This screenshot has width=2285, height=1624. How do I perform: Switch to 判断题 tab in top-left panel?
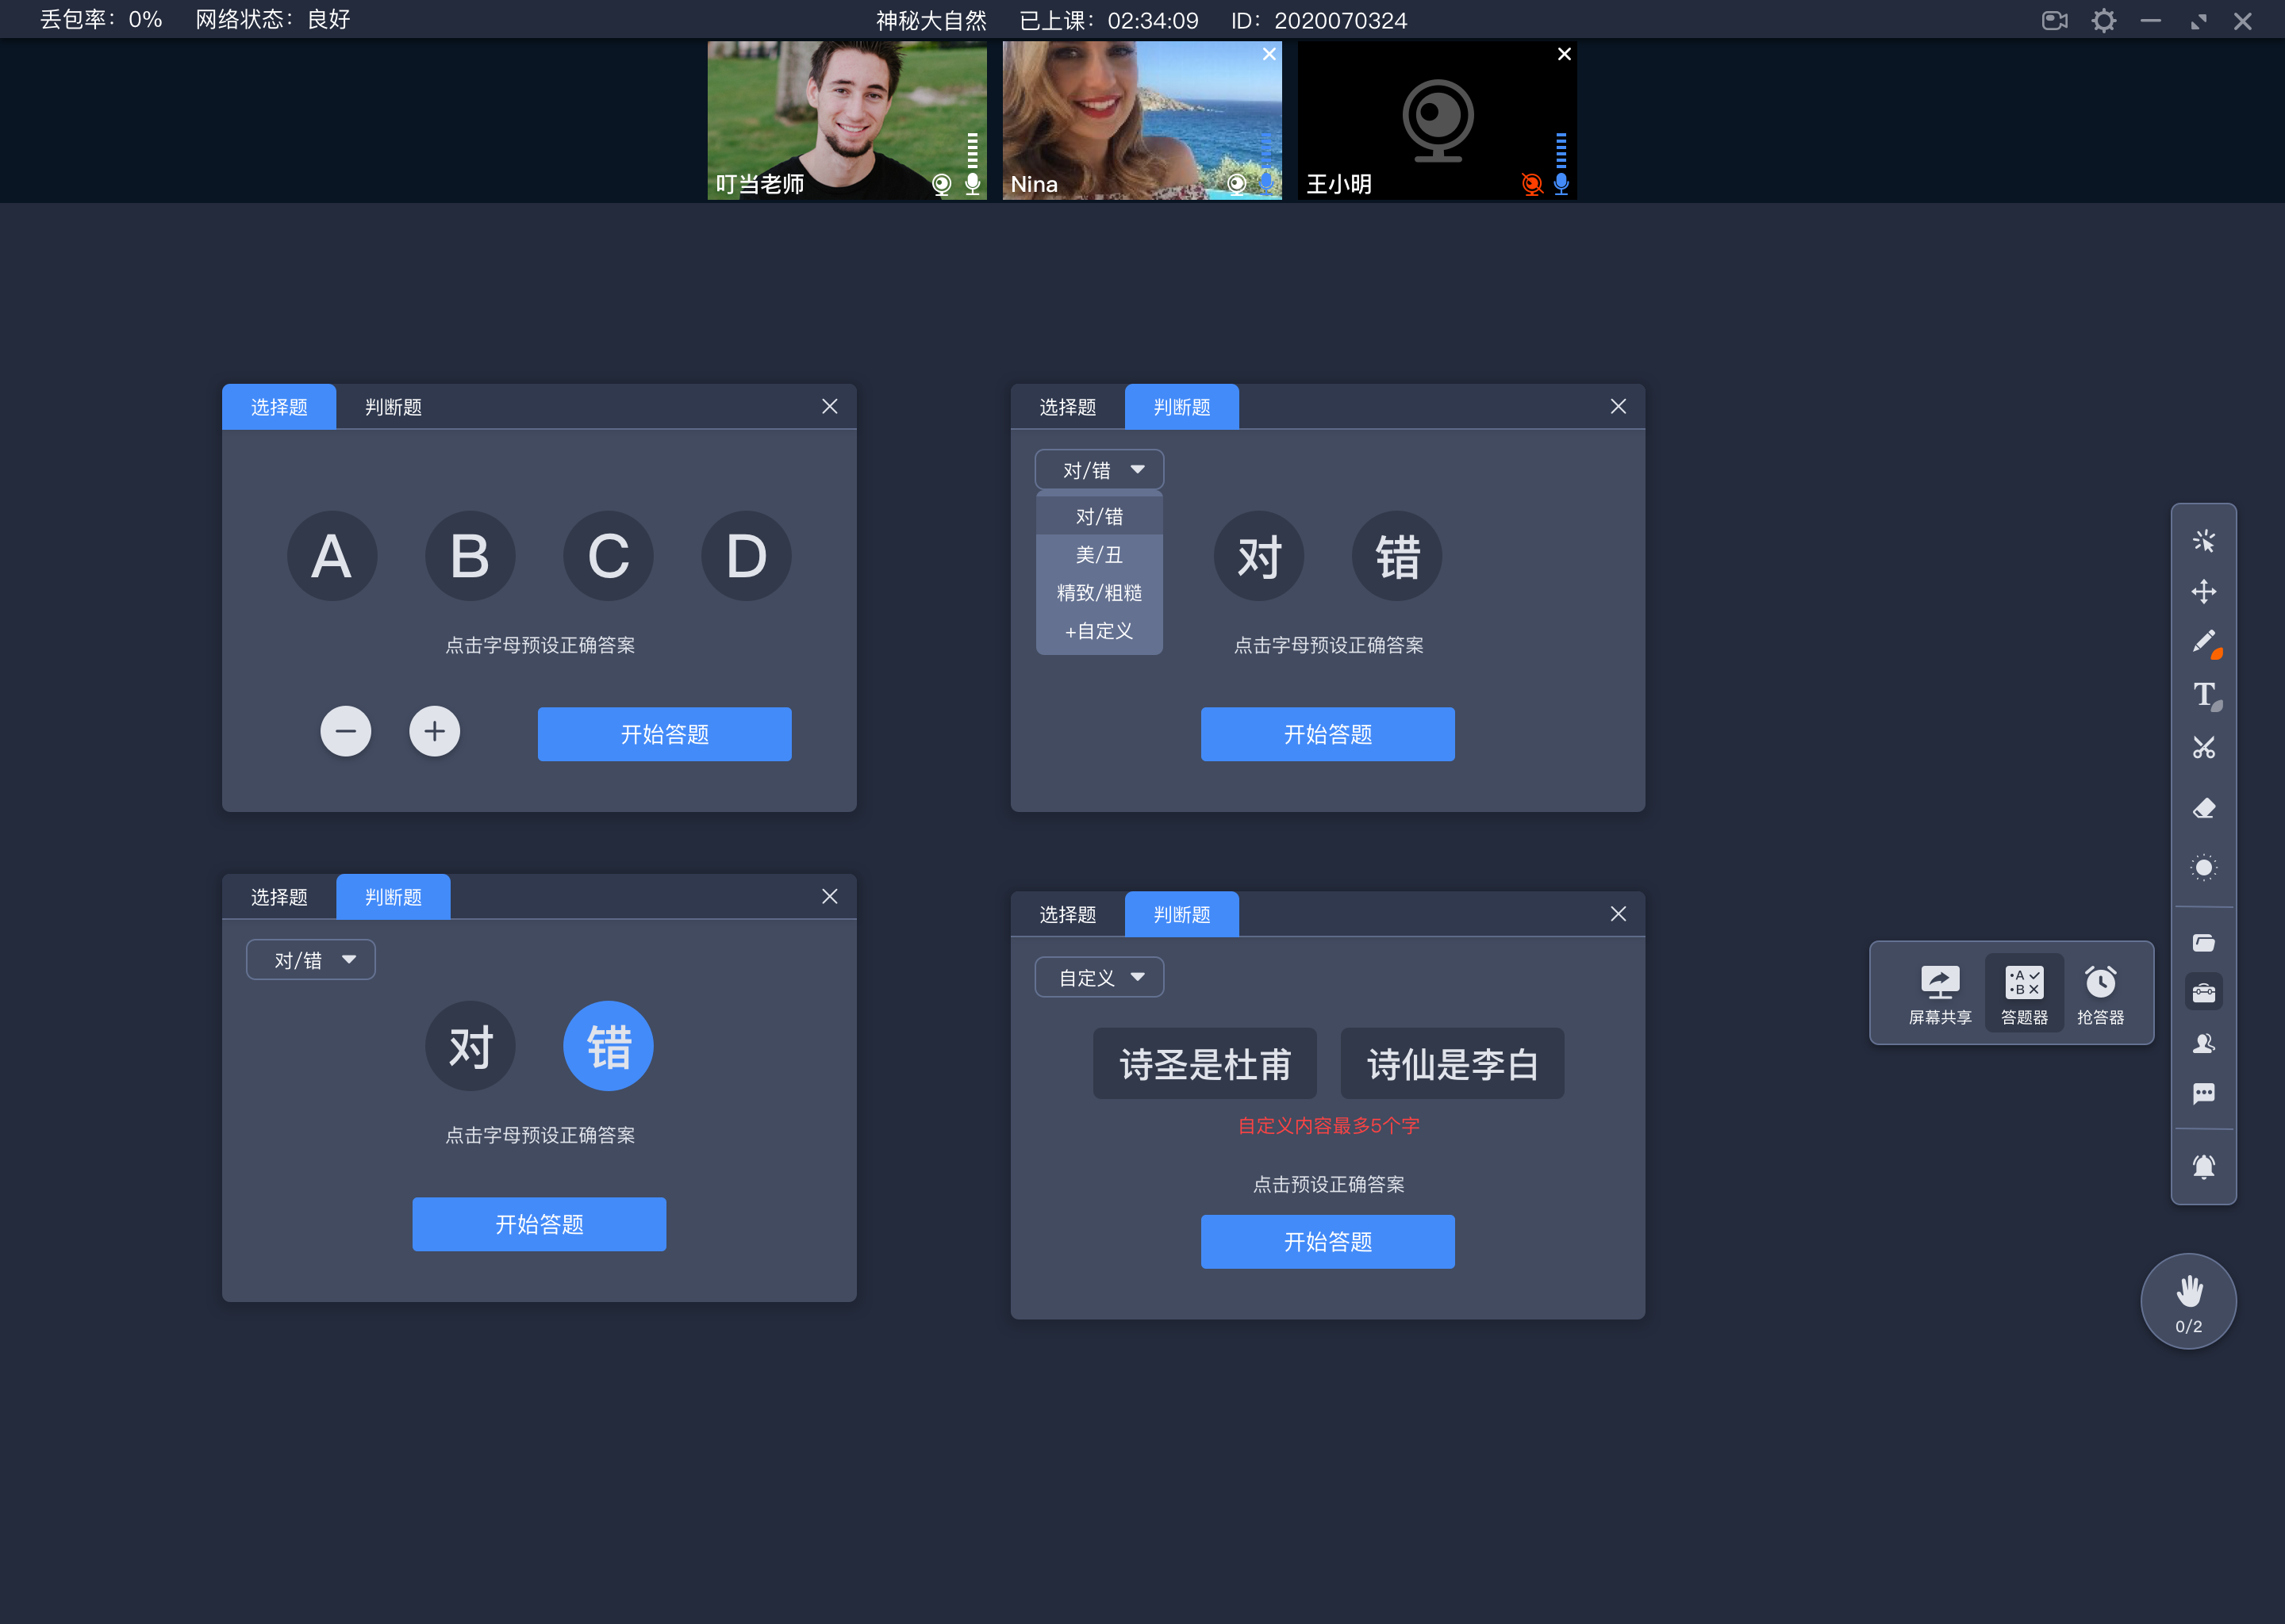coord(392,406)
